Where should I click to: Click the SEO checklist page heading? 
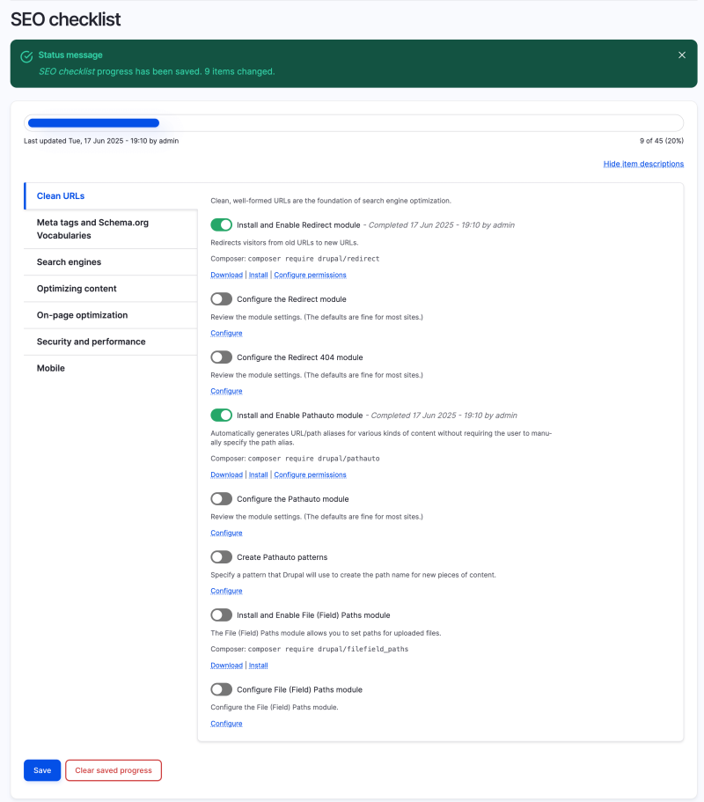tap(65, 19)
